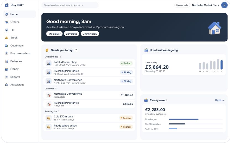This screenshot has height=143, width=230.
Task: Click the Purchase orders icon
Action: pyautogui.click(x=7, y=53)
